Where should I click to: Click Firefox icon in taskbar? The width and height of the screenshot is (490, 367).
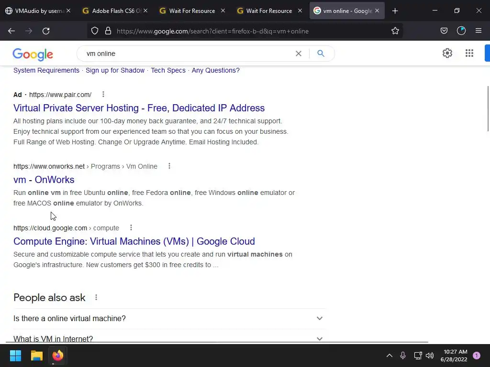[57, 356]
